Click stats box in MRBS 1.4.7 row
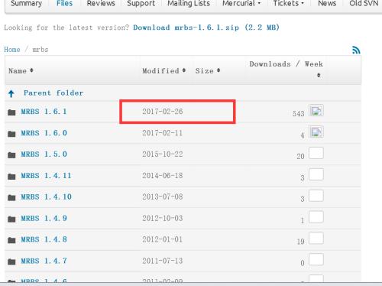 tap(316, 259)
